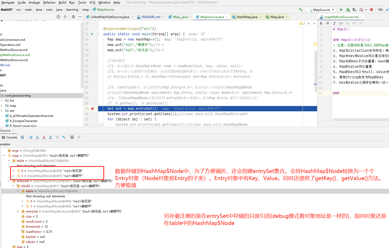Step Out using the up-arrow icon
The width and height of the screenshot is (389, 248).
[50, 137]
